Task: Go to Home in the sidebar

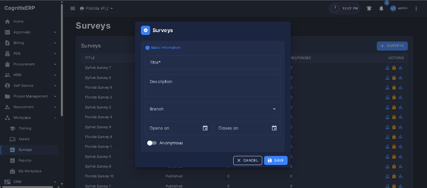Action: [30, 21]
